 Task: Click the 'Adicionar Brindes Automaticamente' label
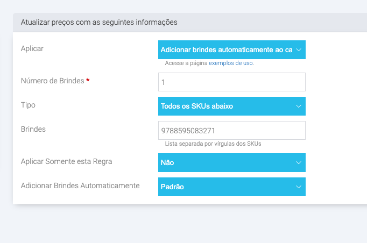[x=80, y=185]
